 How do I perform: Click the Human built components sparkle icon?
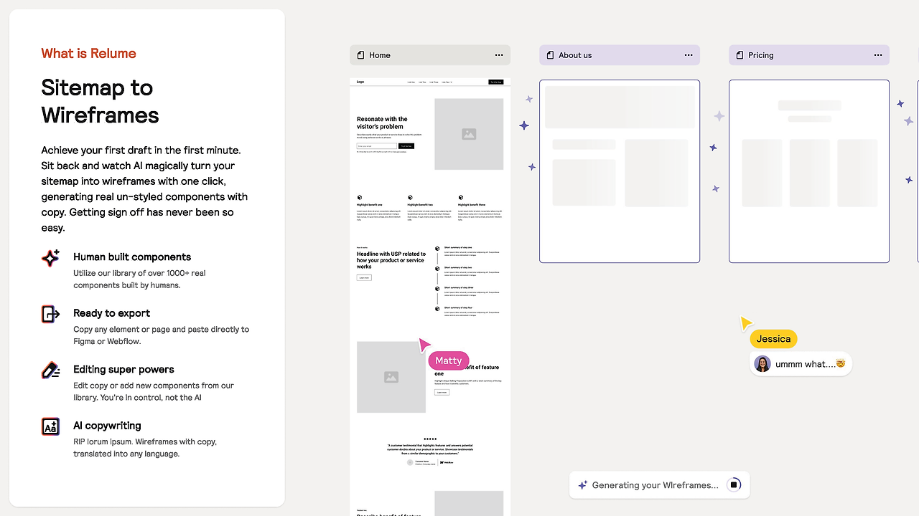(x=50, y=258)
